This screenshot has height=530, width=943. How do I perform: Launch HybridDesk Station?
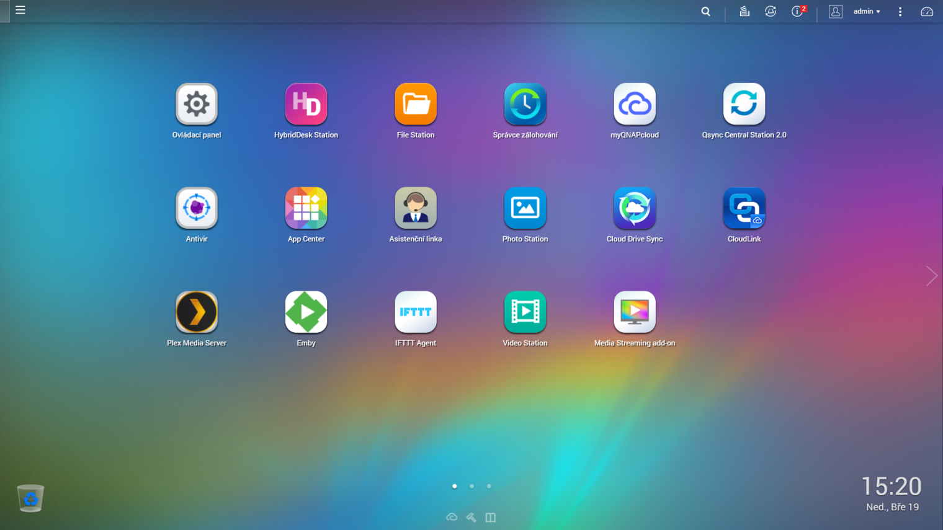pyautogui.click(x=306, y=104)
